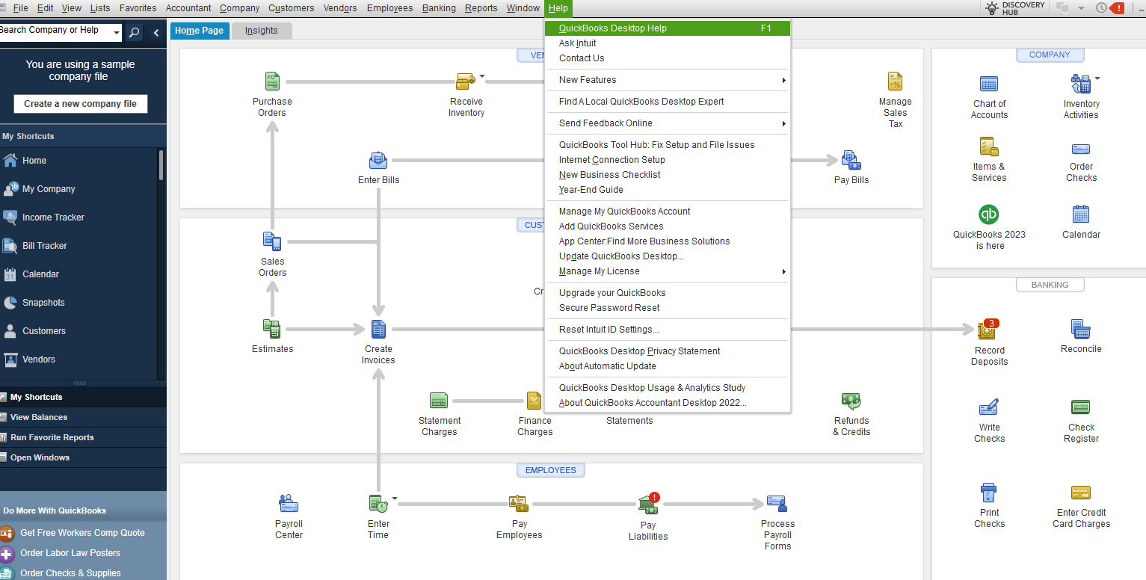Screen dimensions: 1146x580
Task: Open the Refunds & Credits icon
Action: (x=851, y=401)
